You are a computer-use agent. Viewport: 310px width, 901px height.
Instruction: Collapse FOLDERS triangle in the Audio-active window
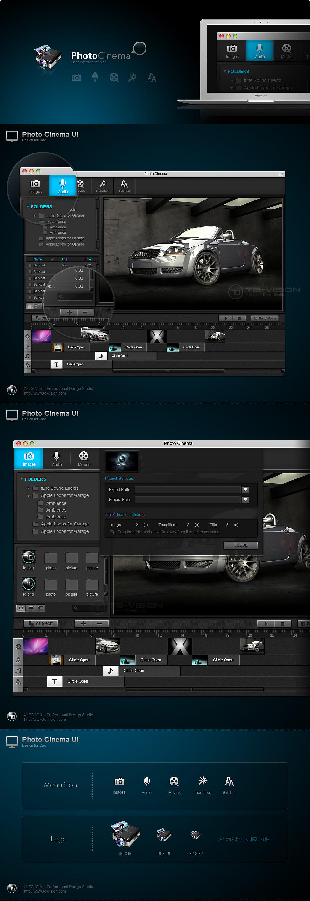[28, 207]
